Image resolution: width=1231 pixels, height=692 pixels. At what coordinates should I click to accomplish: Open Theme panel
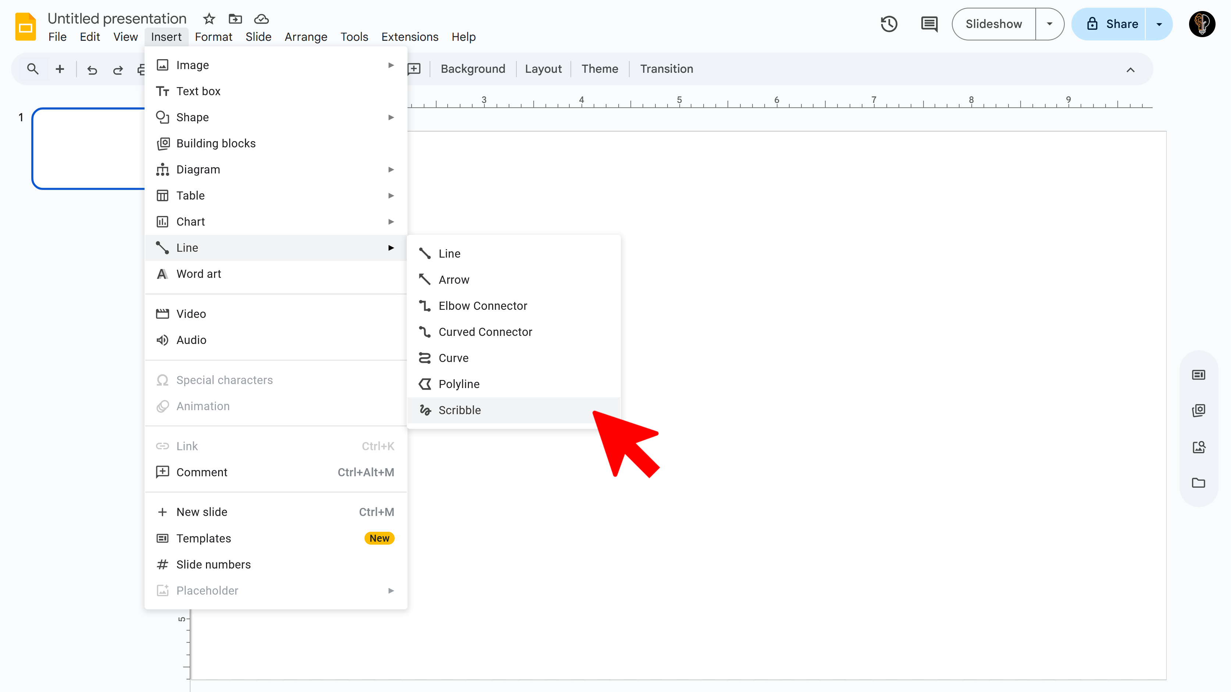tap(599, 69)
